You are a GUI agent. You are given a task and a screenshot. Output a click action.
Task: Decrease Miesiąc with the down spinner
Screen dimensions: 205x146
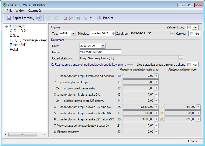click(114, 35)
